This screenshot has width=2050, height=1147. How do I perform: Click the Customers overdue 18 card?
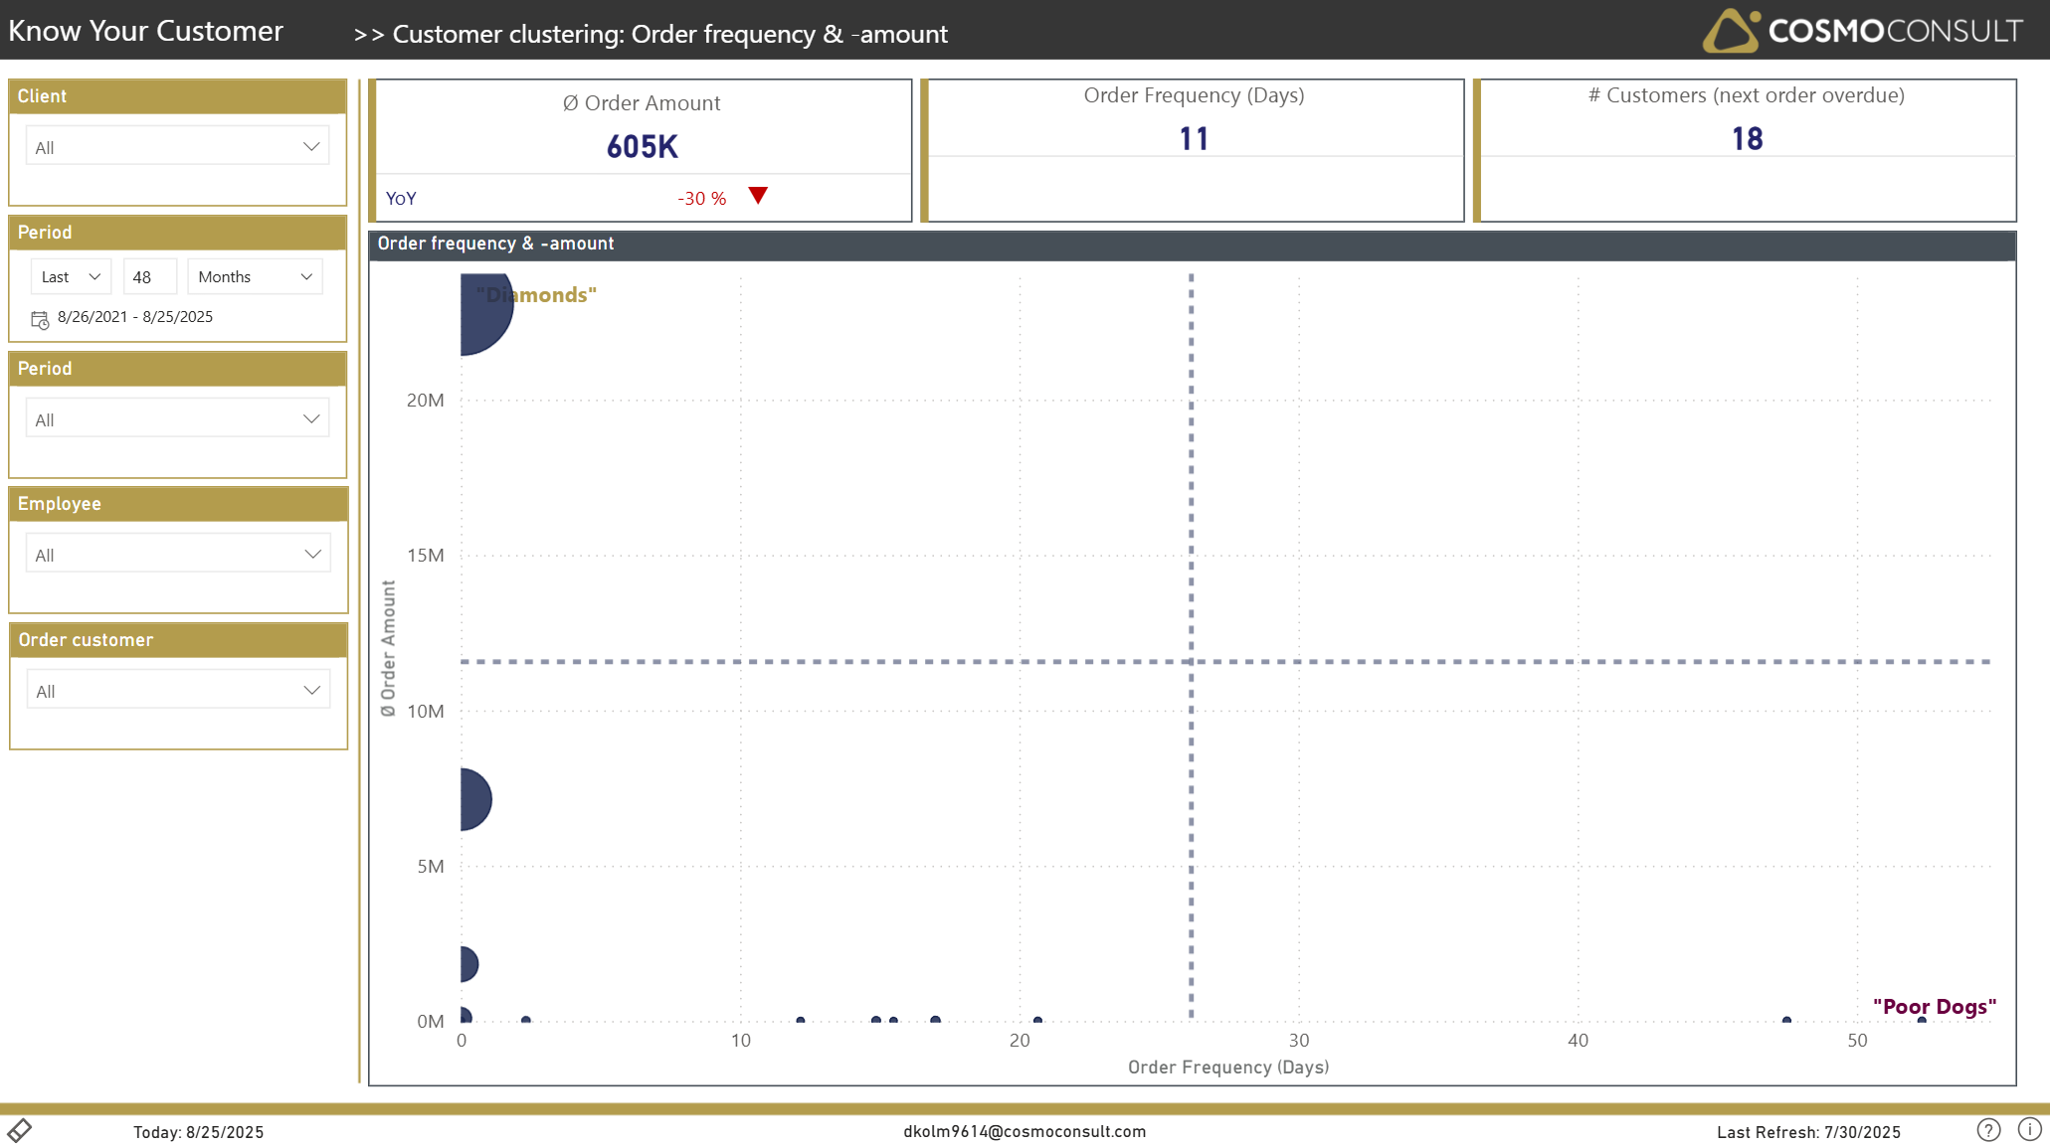[x=1747, y=138]
